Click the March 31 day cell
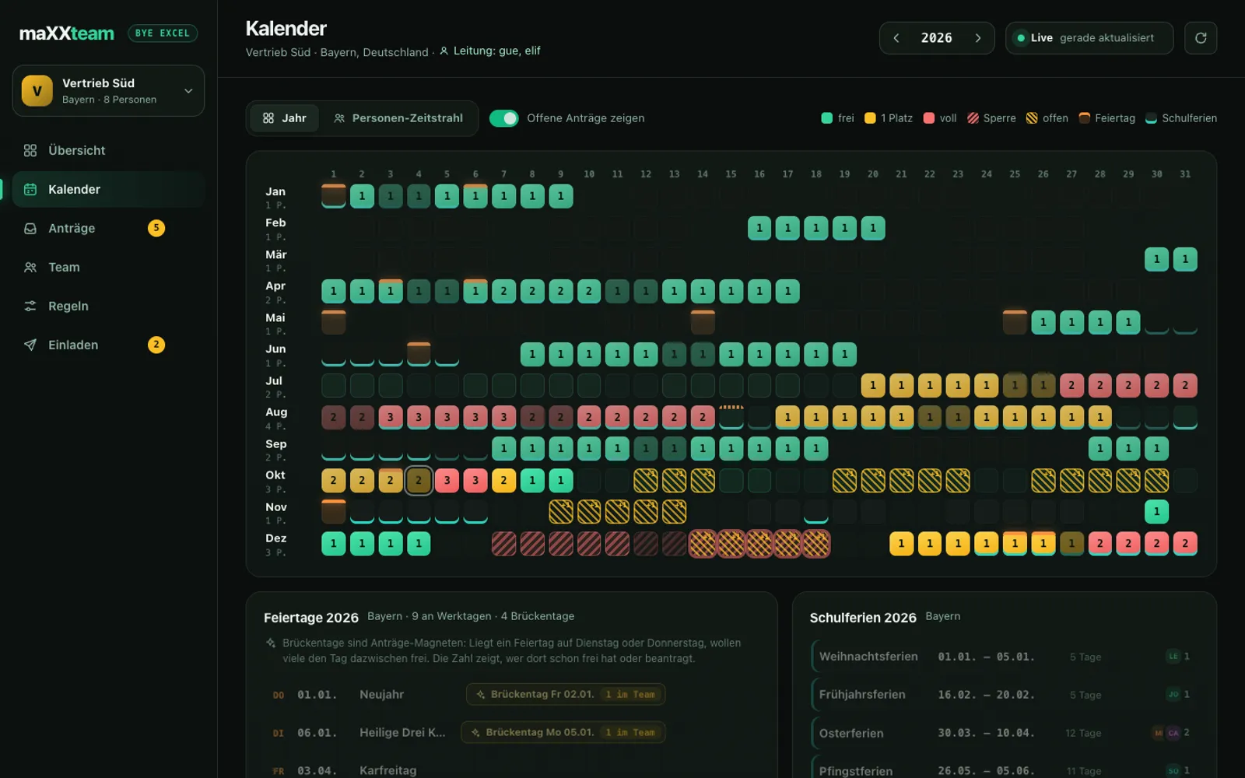The image size is (1245, 778). click(x=1185, y=259)
